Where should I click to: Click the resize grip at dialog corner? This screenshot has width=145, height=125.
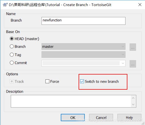coord(143,123)
